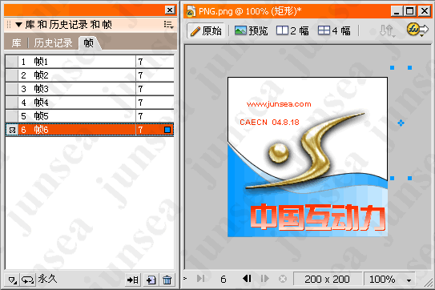The width and height of the screenshot is (435, 290).
Task: Click the GIF animation looping icon
Action: (27, 280)
